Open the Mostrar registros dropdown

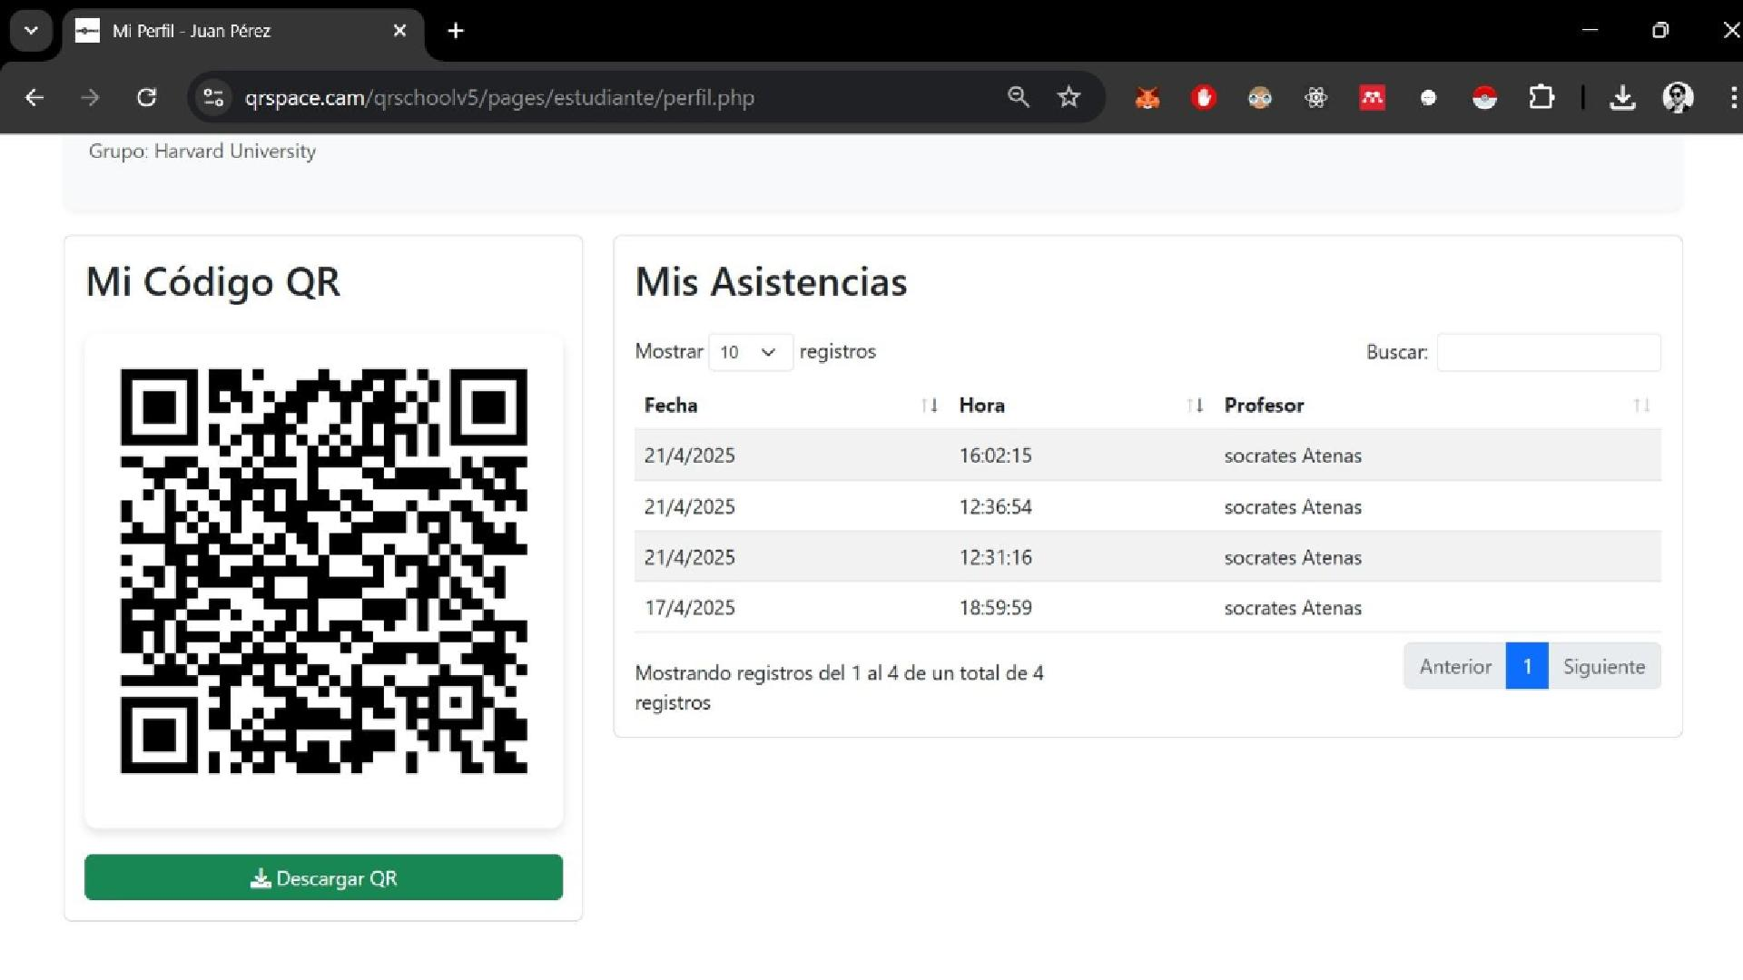point(750,352)
